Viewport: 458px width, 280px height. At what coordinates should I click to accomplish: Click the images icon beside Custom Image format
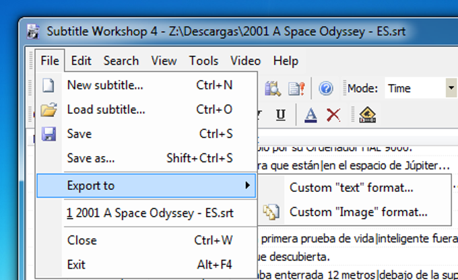(x=271, y=212)
